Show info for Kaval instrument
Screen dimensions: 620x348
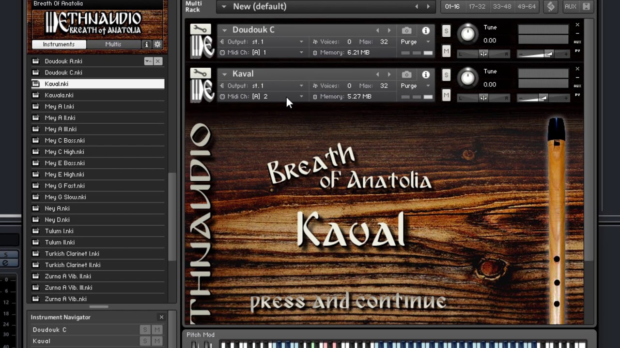click(426, 74)
